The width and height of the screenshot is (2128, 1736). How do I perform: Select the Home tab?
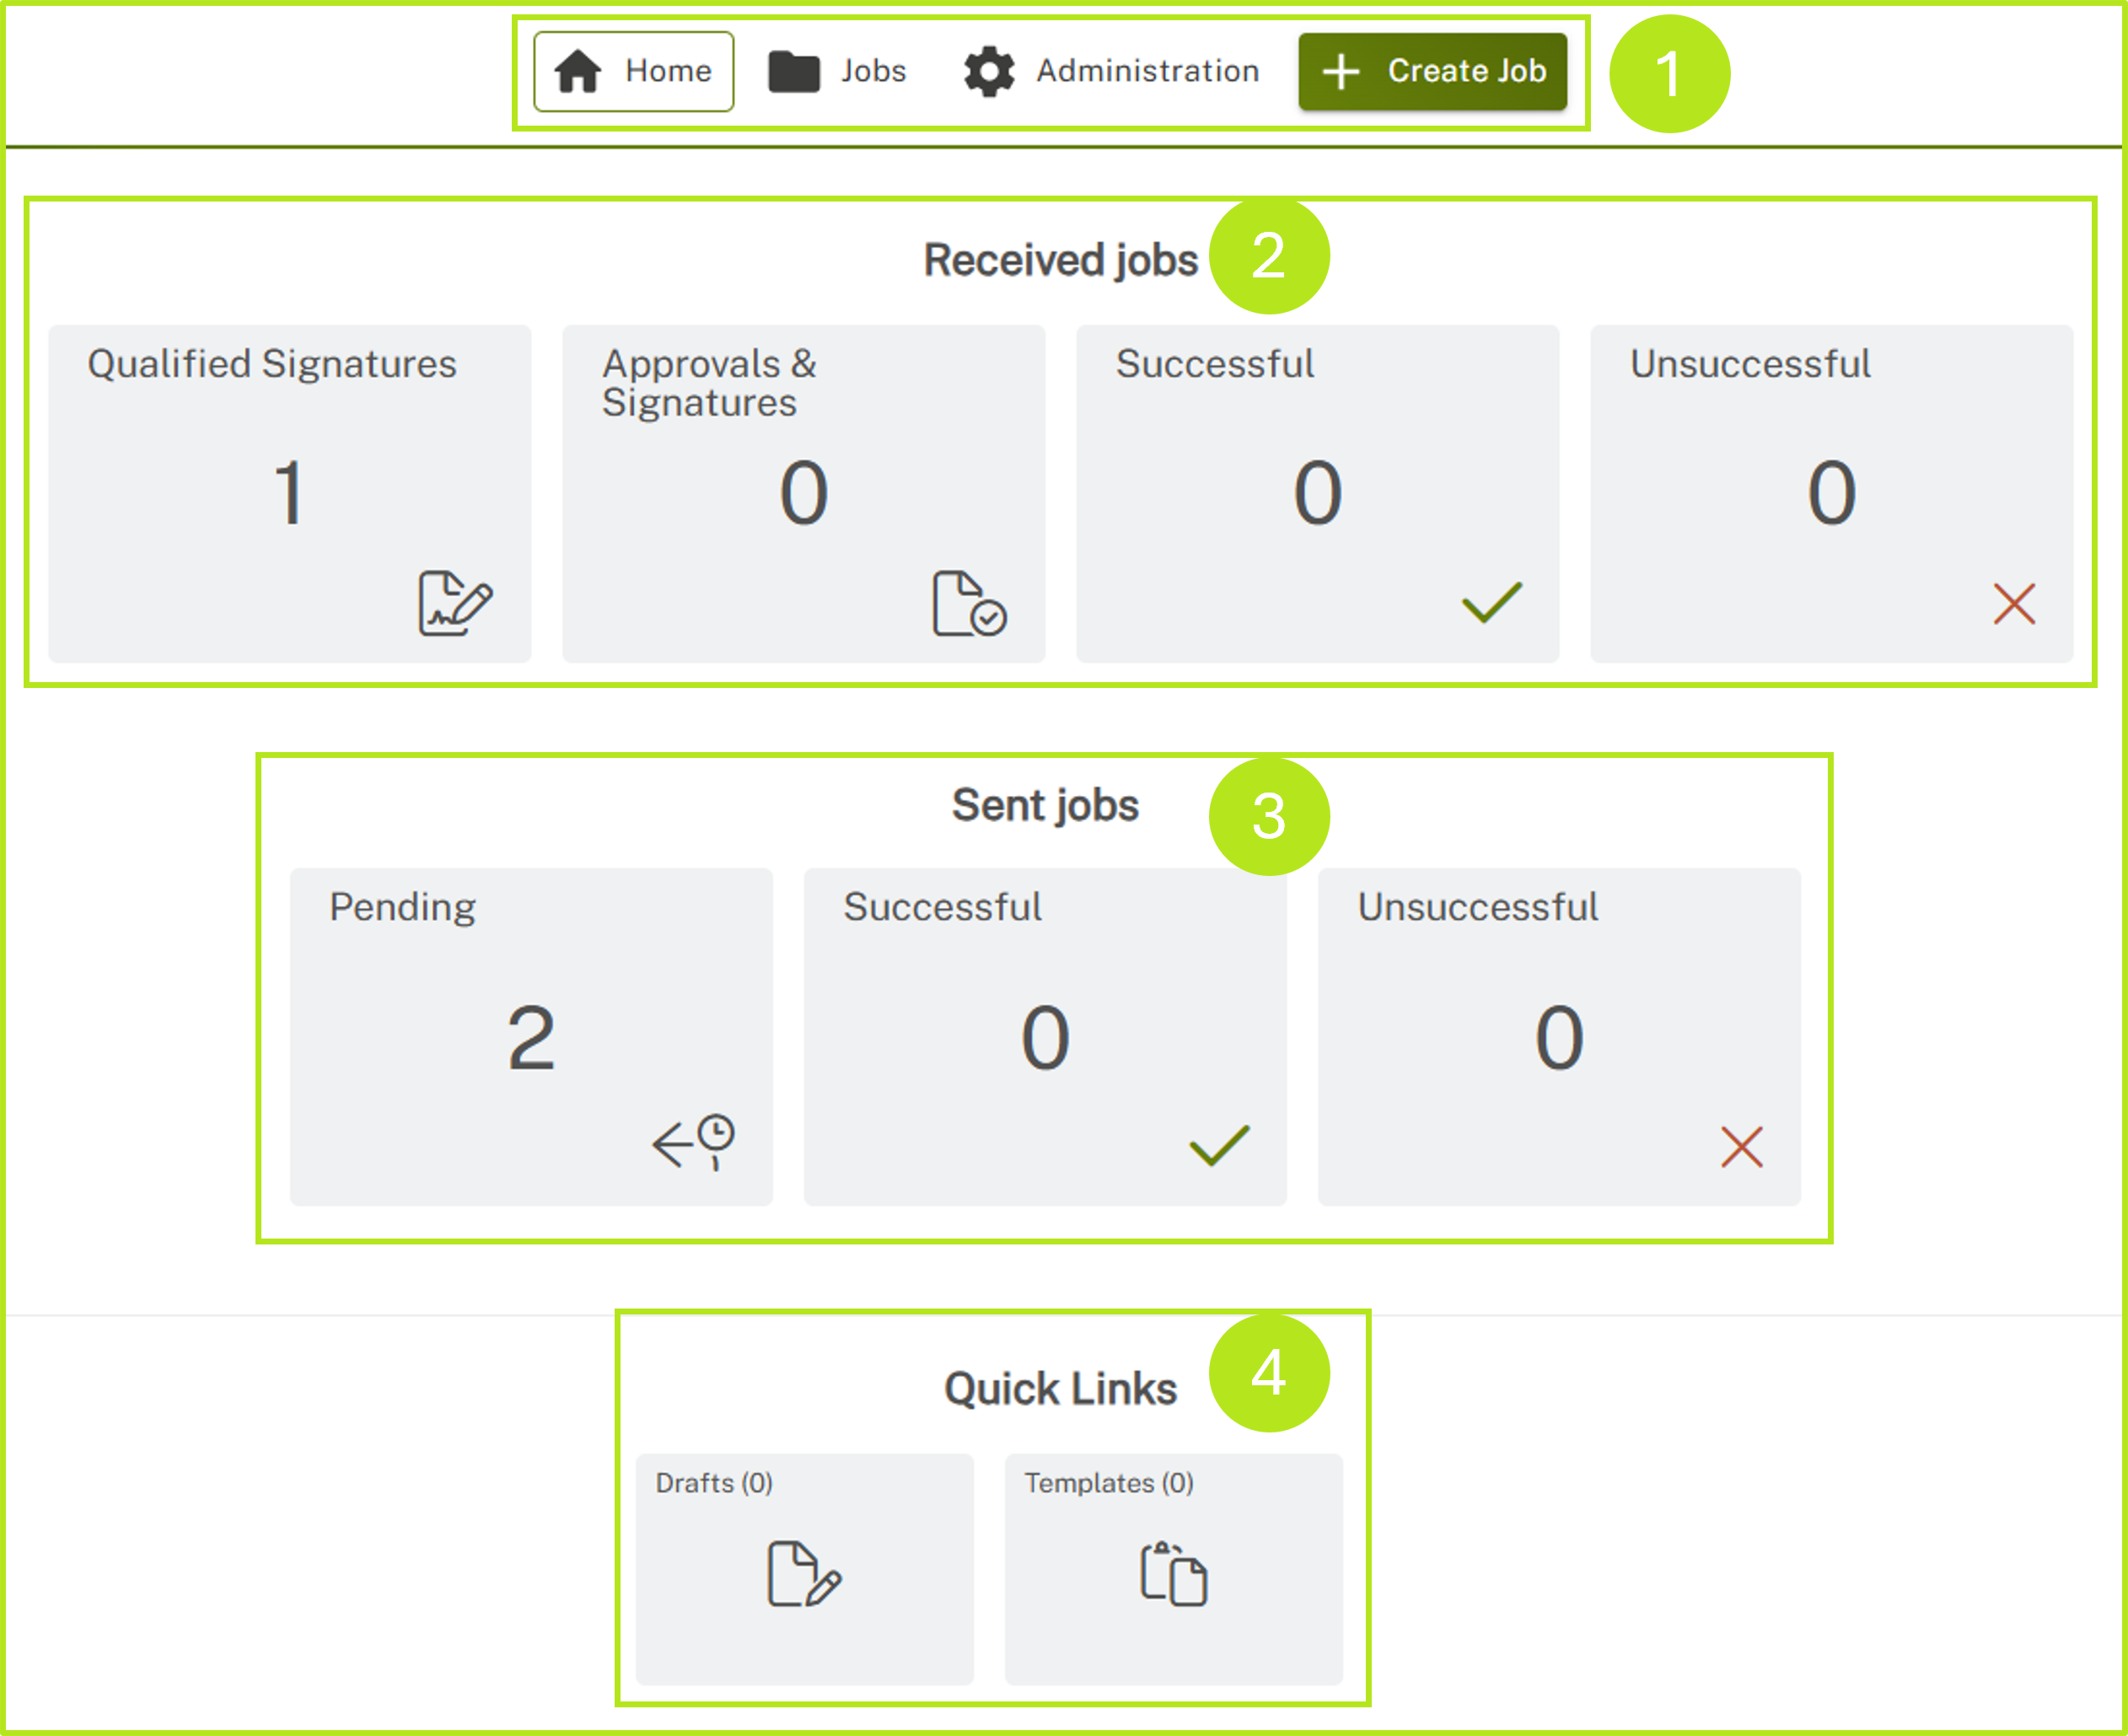point(633,70)
